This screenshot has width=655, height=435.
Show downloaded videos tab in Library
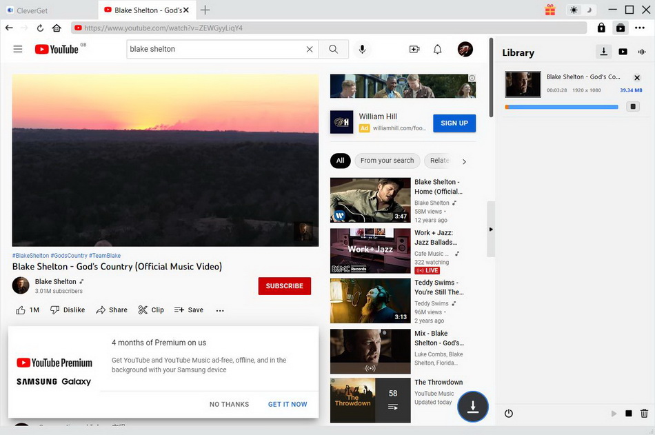coord(623,52)
